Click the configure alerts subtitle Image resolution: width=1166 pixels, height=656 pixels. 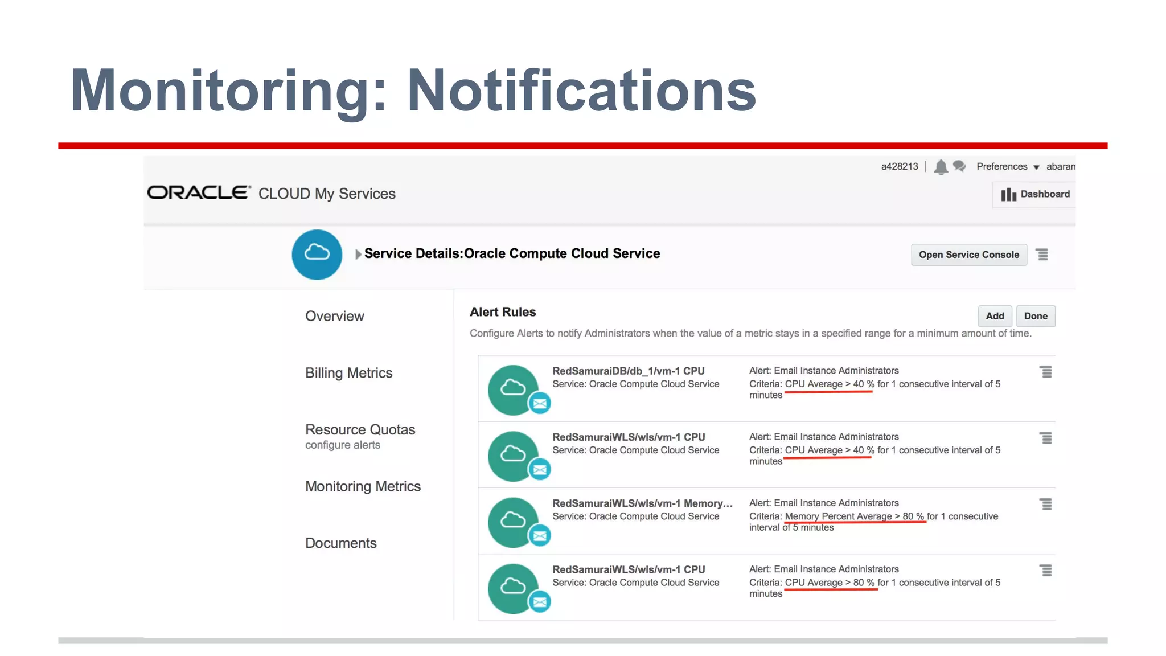coord(343,445)
